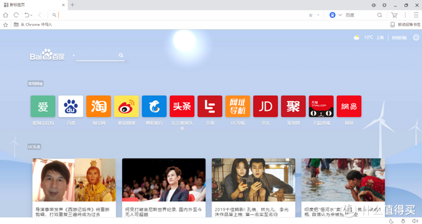The image size is (422, 224).
Task: Read headline 2019十佳韩影
Action: 251,212
